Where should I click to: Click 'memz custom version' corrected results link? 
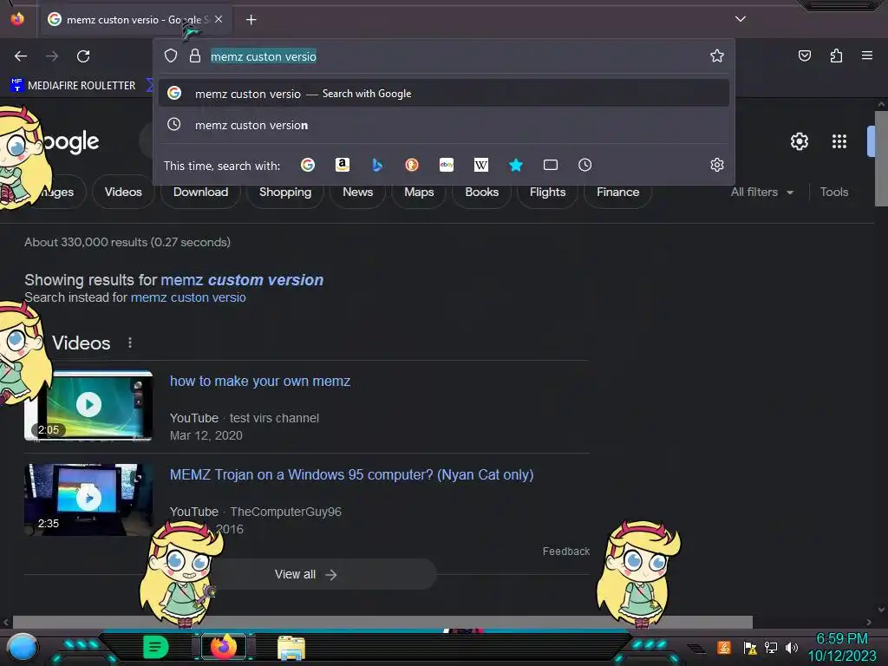pos(242,280)
